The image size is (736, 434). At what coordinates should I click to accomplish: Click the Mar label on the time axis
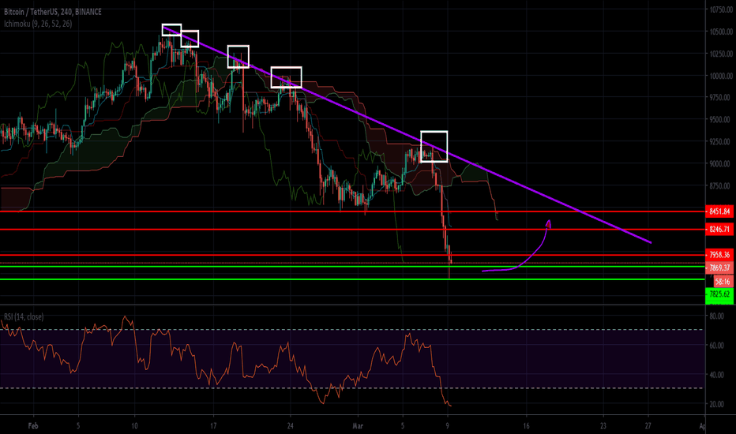pyautogui.click(x=358, y=426)
